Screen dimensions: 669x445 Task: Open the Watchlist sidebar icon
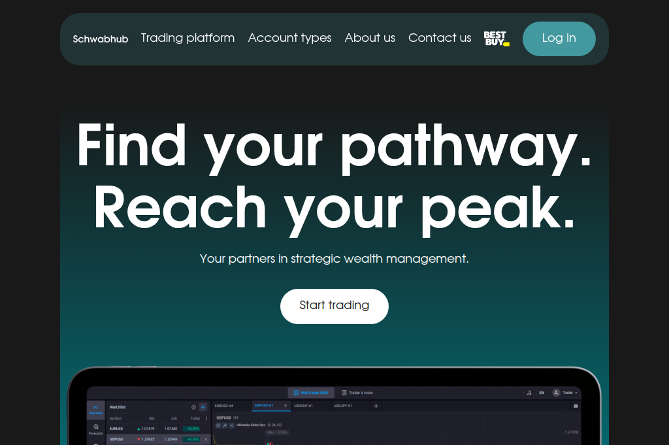[x=96, y=410]
